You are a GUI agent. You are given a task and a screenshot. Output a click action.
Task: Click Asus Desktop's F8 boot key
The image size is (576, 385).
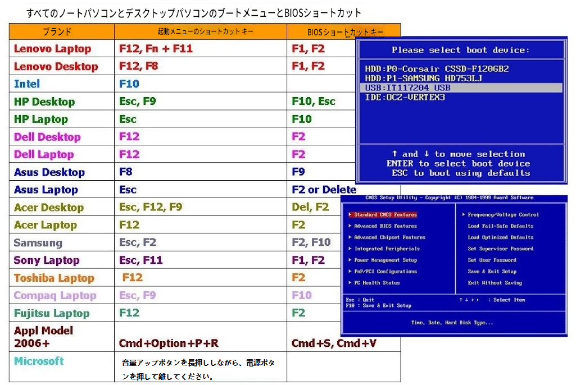click(x=126, y=172)
